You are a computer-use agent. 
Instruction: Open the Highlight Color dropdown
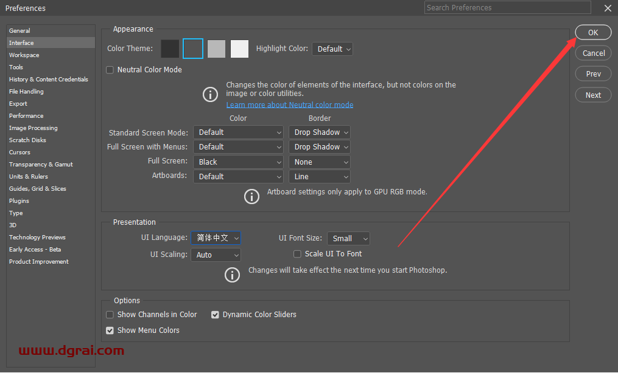[332, 49]
